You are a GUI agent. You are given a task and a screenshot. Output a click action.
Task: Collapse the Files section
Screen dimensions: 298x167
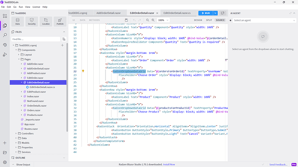click(x=64, y=32)
